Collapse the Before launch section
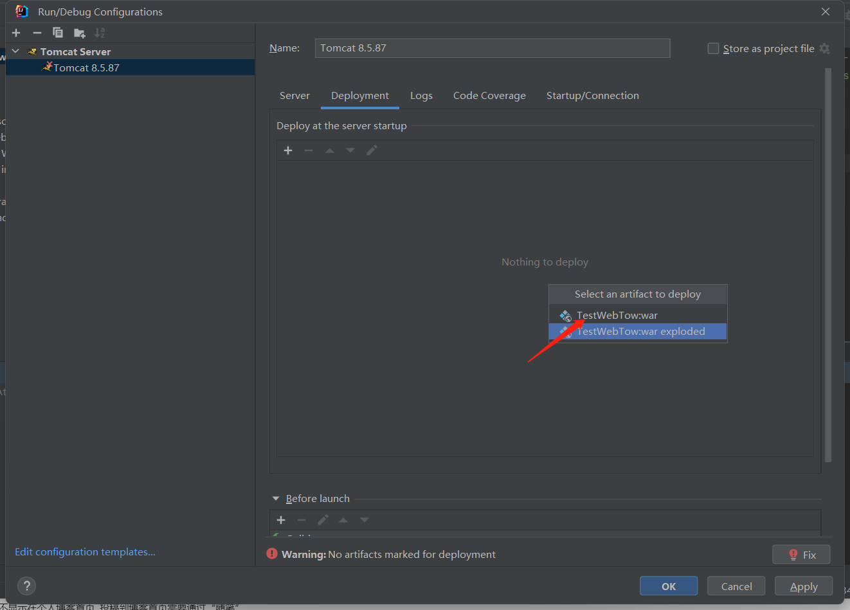This screenshot has width=850, height=610. coord(276,499)
